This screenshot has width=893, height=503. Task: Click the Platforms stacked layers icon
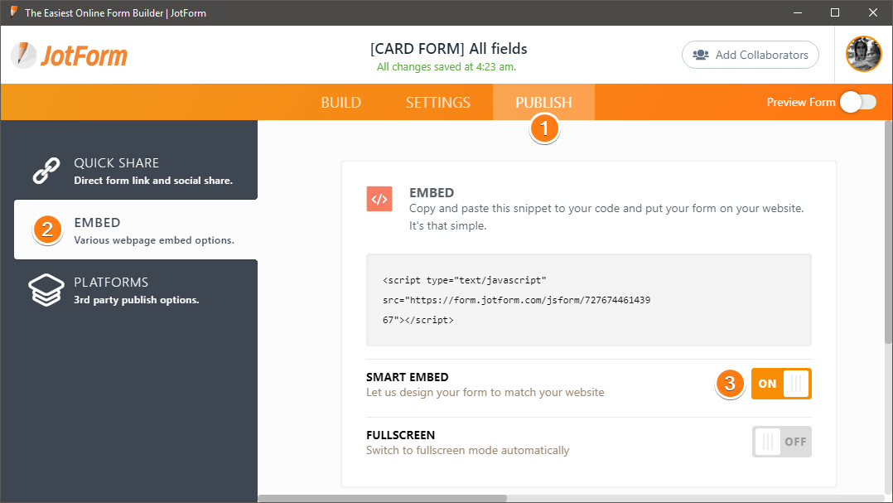pyautogui.click(x=46, y=290)
